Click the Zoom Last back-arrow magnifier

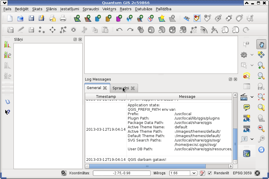[261, 128]
